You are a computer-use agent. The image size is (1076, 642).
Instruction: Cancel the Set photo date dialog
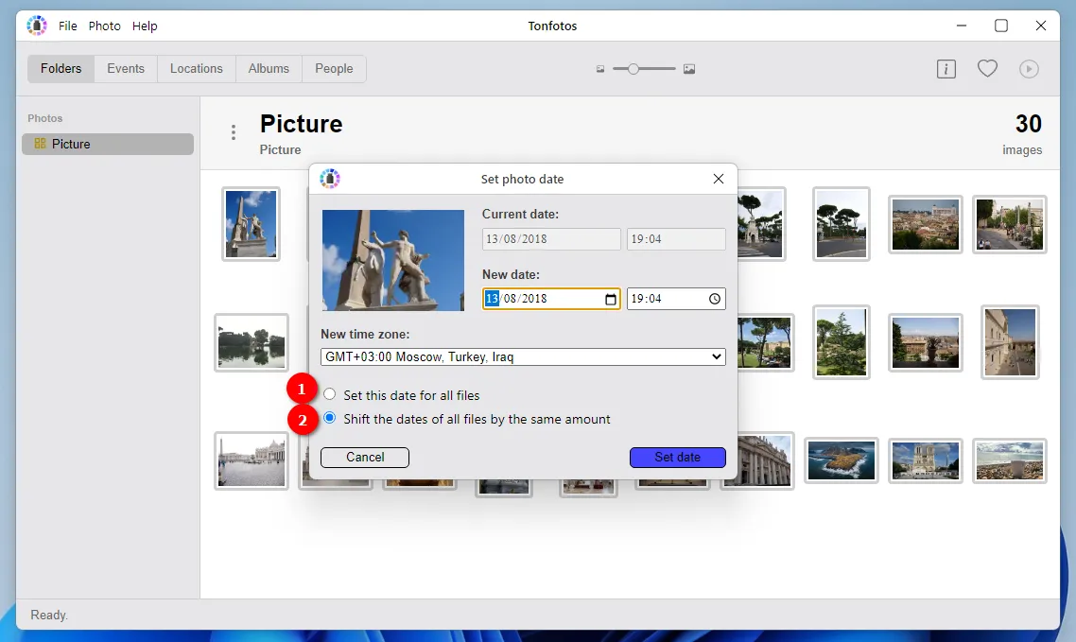tap(365, 458)
